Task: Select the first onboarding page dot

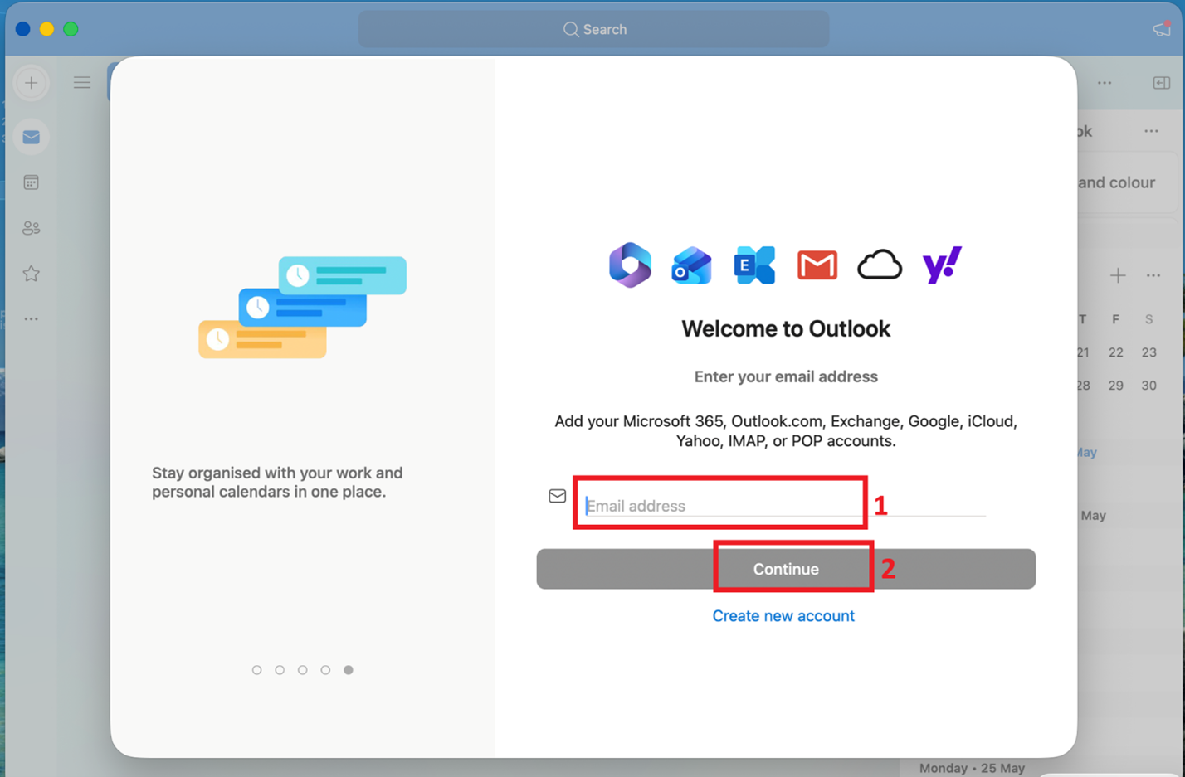Action: pos(257,670)
